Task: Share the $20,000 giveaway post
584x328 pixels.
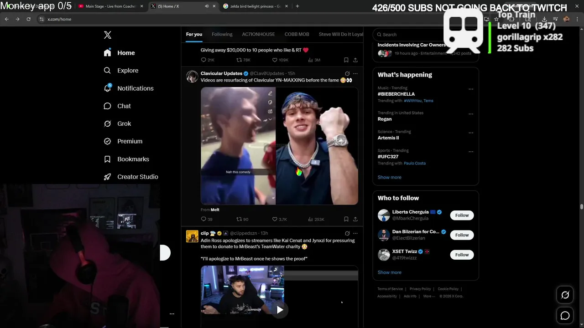Action: 355,60
